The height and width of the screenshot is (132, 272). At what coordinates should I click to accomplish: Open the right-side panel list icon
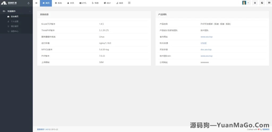coord(269,3)
